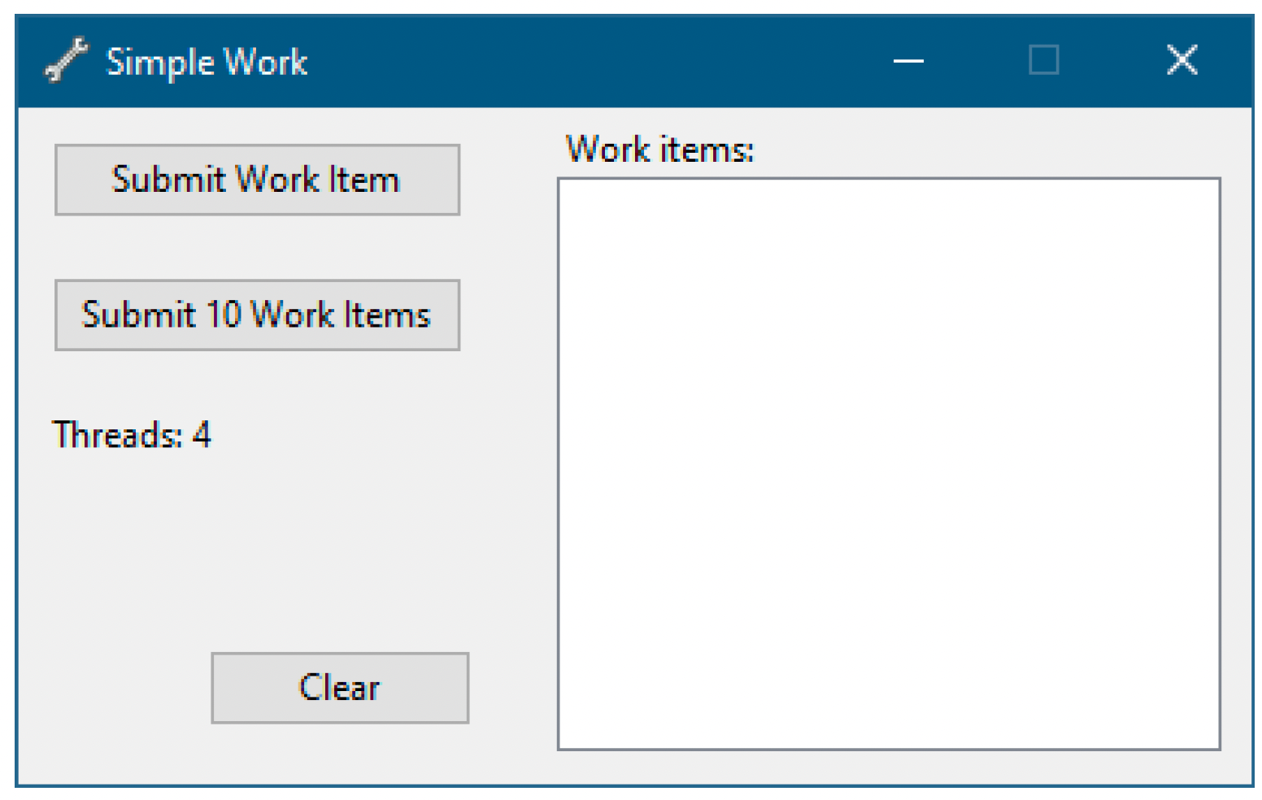Close the Simple Work window
Image resolution: width=1262 pixels, height=800 pixels.
(x=1181, y=60)
